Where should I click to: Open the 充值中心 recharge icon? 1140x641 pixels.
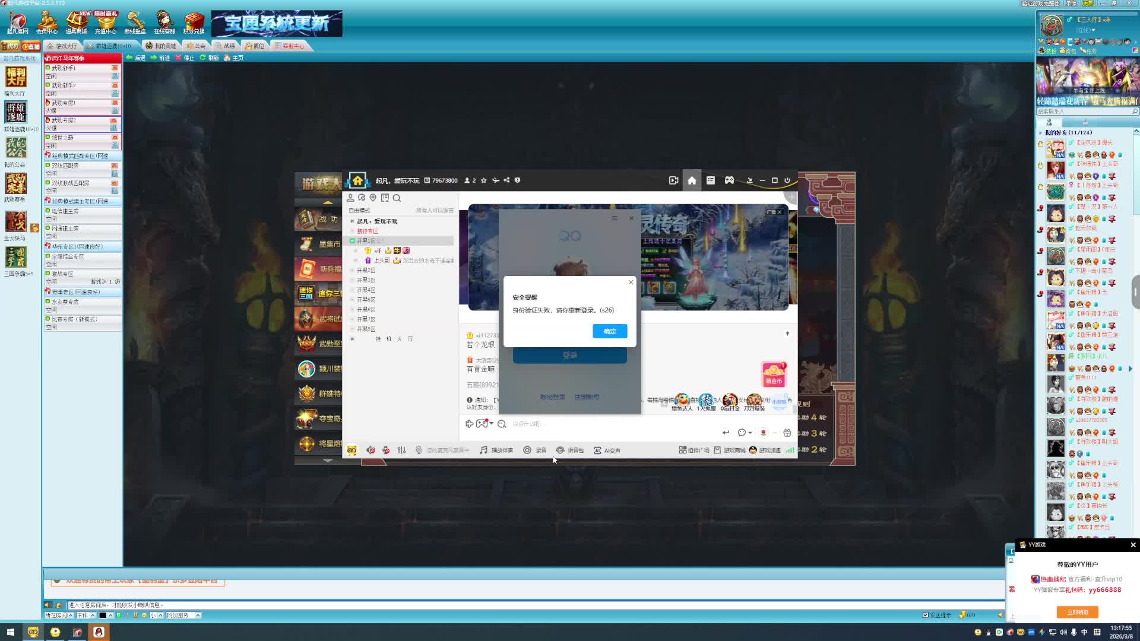106,23
